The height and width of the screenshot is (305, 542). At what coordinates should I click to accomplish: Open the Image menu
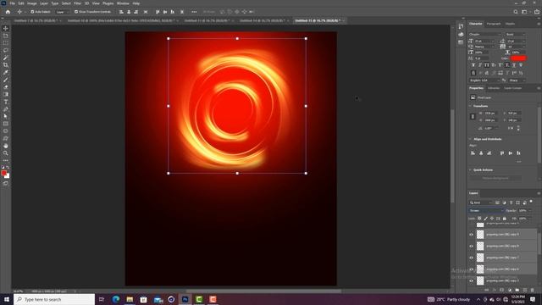[x=32, y=3]
